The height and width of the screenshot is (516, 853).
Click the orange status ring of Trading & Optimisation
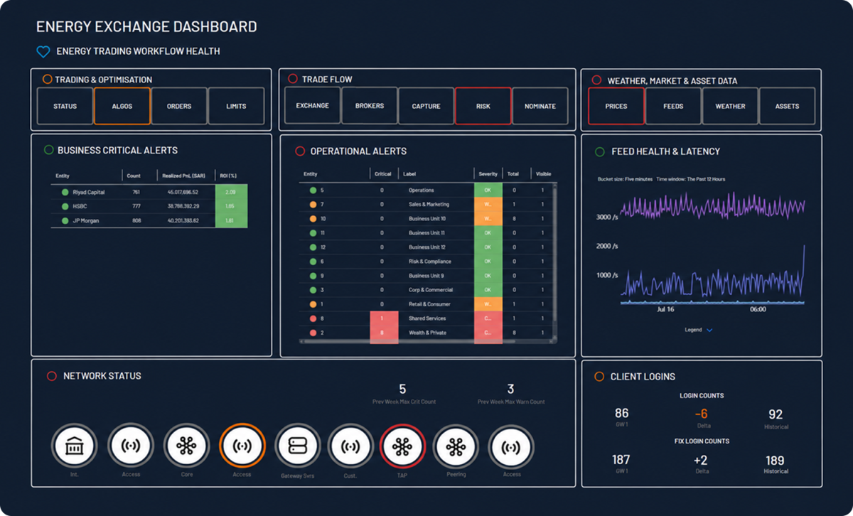(47, 80)
